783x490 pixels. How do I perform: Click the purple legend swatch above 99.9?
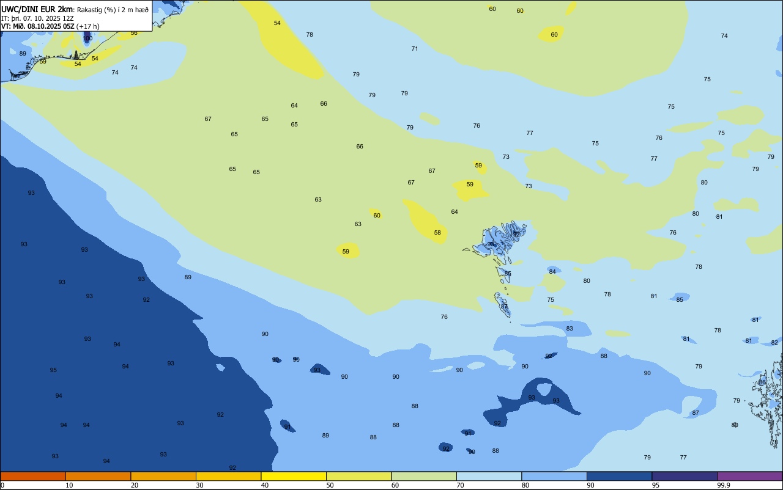click(750, 476)
